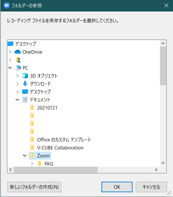Collapse the Zoom folder node
Screen dimensions: 173x197
(x=25, y=156)
